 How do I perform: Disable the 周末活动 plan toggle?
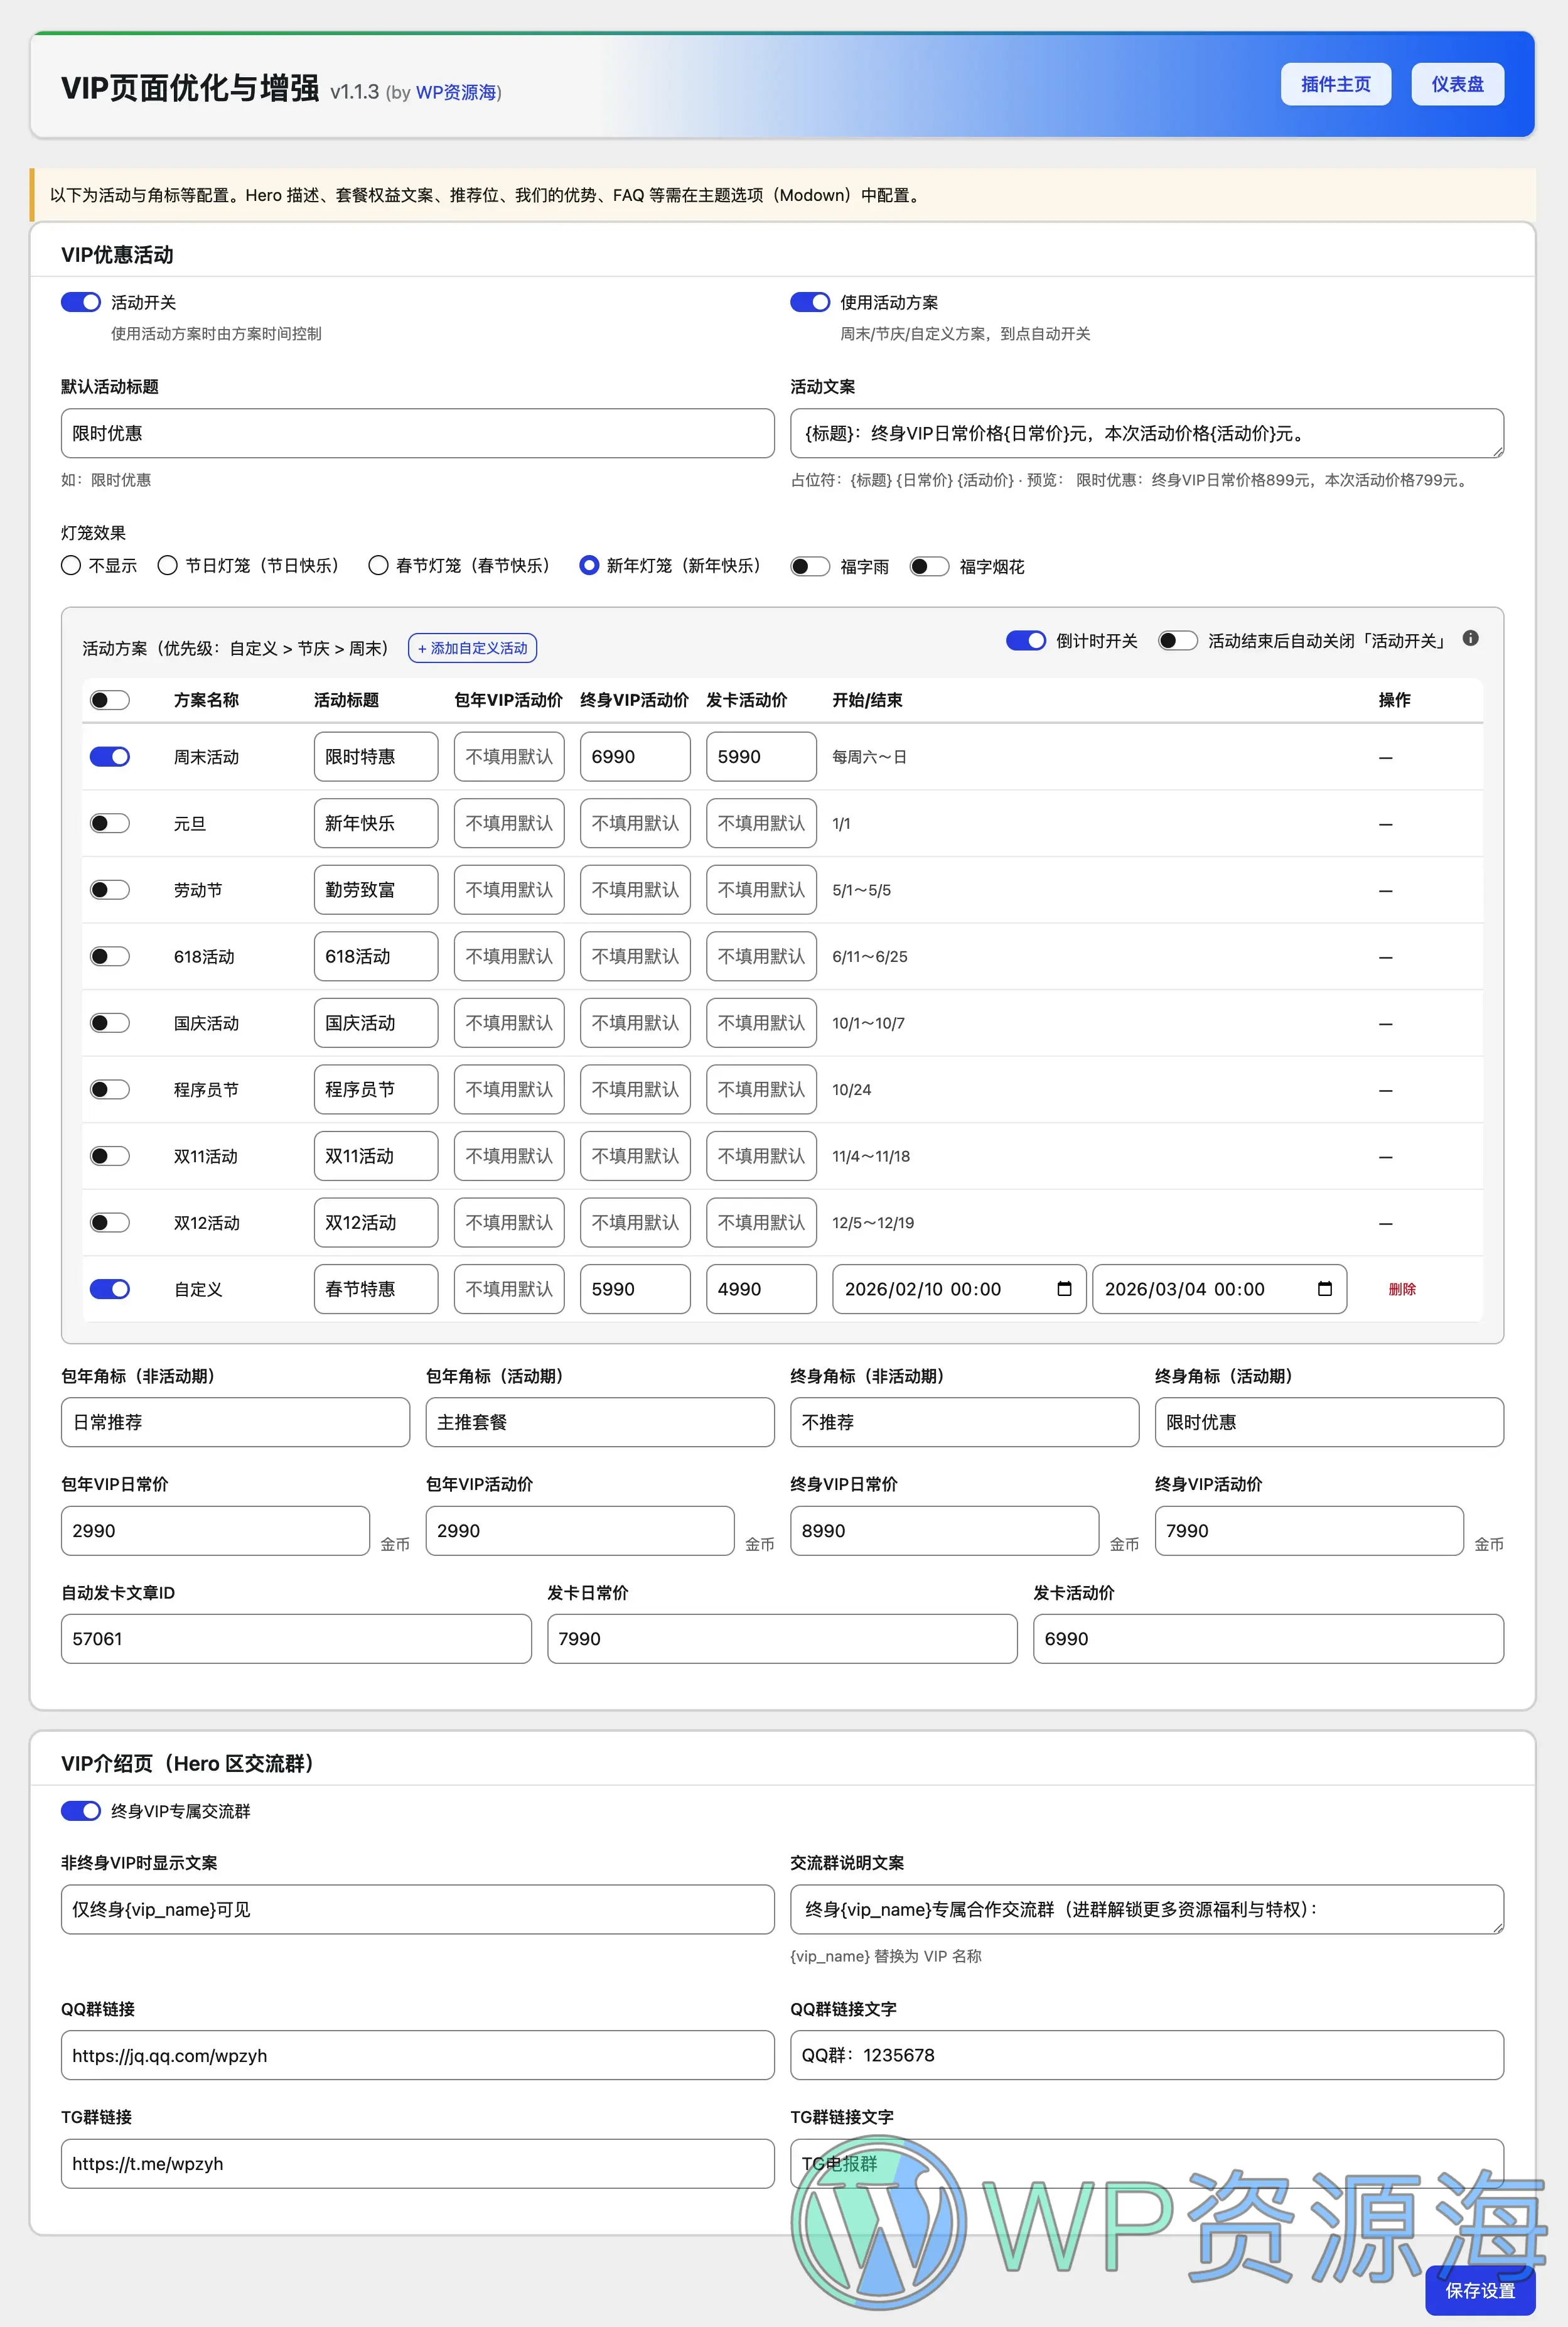tap(110, 757)
